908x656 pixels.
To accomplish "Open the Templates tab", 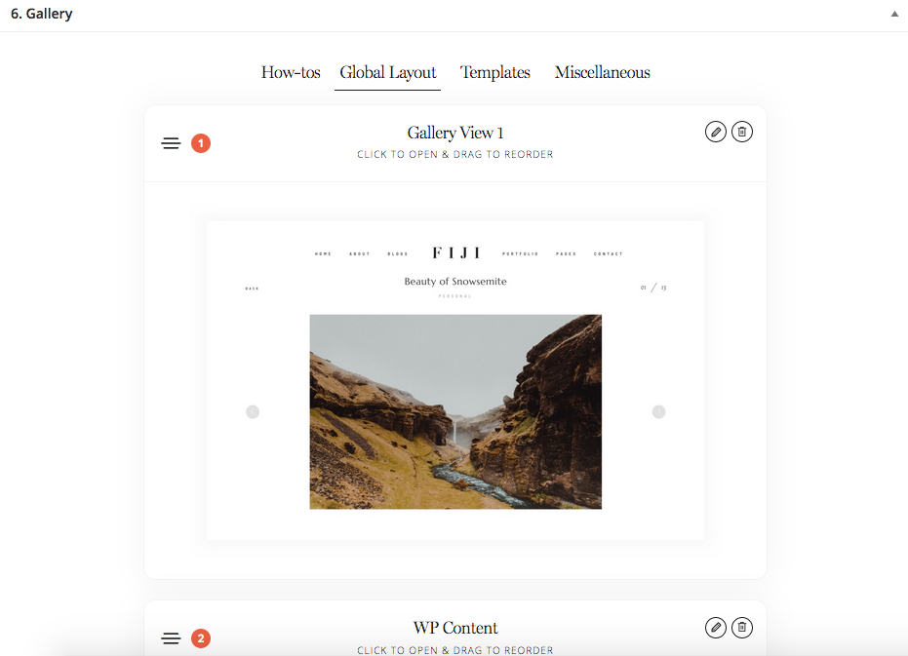I will (495, 72).
